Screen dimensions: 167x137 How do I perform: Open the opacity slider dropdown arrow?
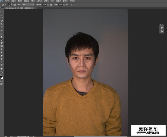pos(48,4)
